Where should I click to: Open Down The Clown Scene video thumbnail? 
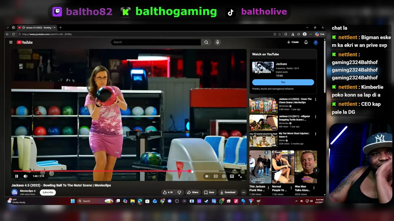click(x=263, y=106)
